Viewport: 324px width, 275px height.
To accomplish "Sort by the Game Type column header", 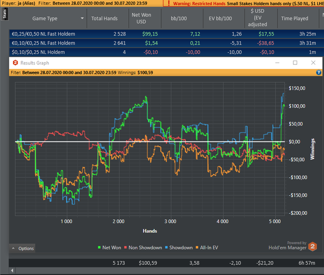I will click(x=45, y=19).
